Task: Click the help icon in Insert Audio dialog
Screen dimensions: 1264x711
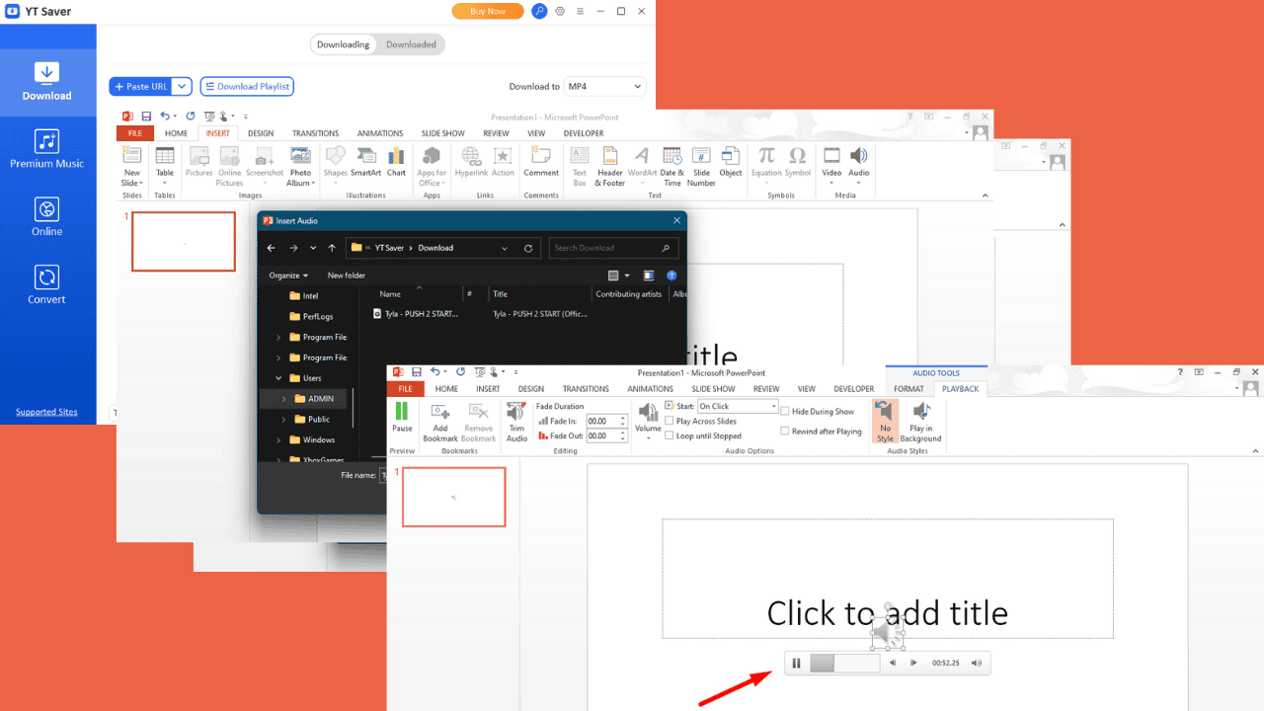Action: [671, 276]
